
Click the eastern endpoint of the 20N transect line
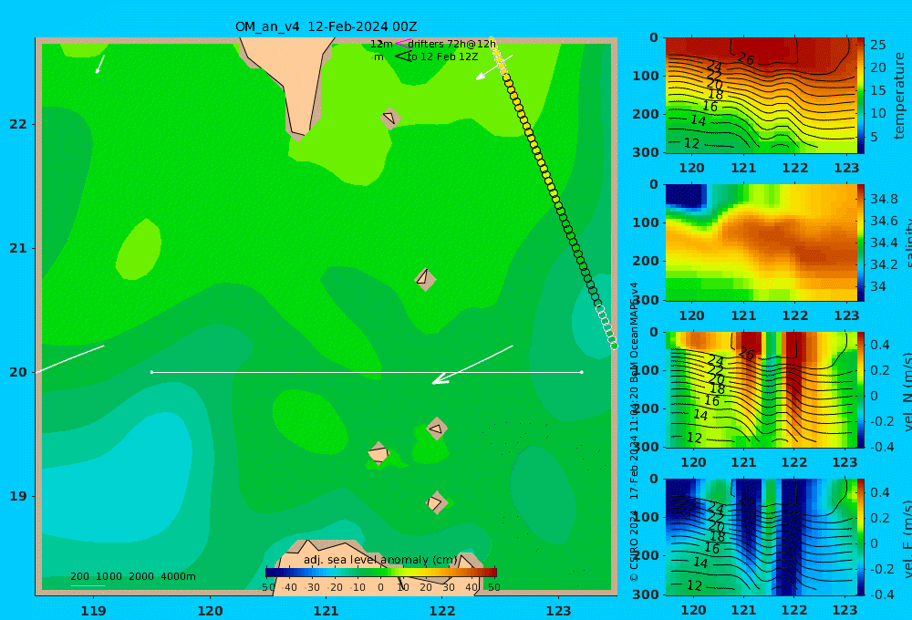[582, 372]
